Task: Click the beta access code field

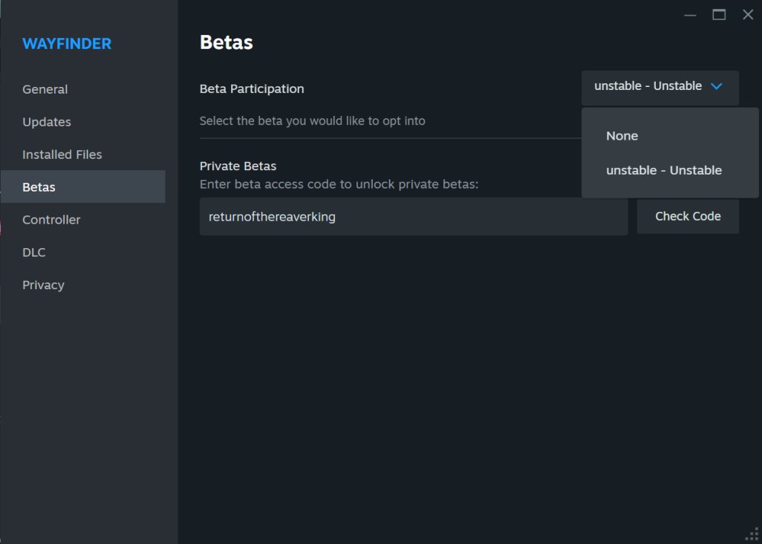Action: pos(414,217)
